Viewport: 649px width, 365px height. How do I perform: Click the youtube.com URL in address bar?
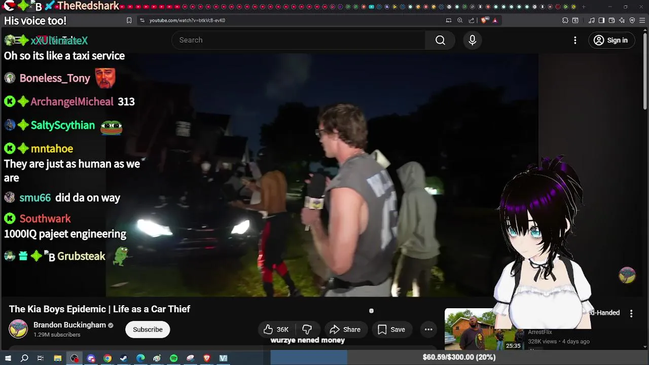(x=187, y=20)
